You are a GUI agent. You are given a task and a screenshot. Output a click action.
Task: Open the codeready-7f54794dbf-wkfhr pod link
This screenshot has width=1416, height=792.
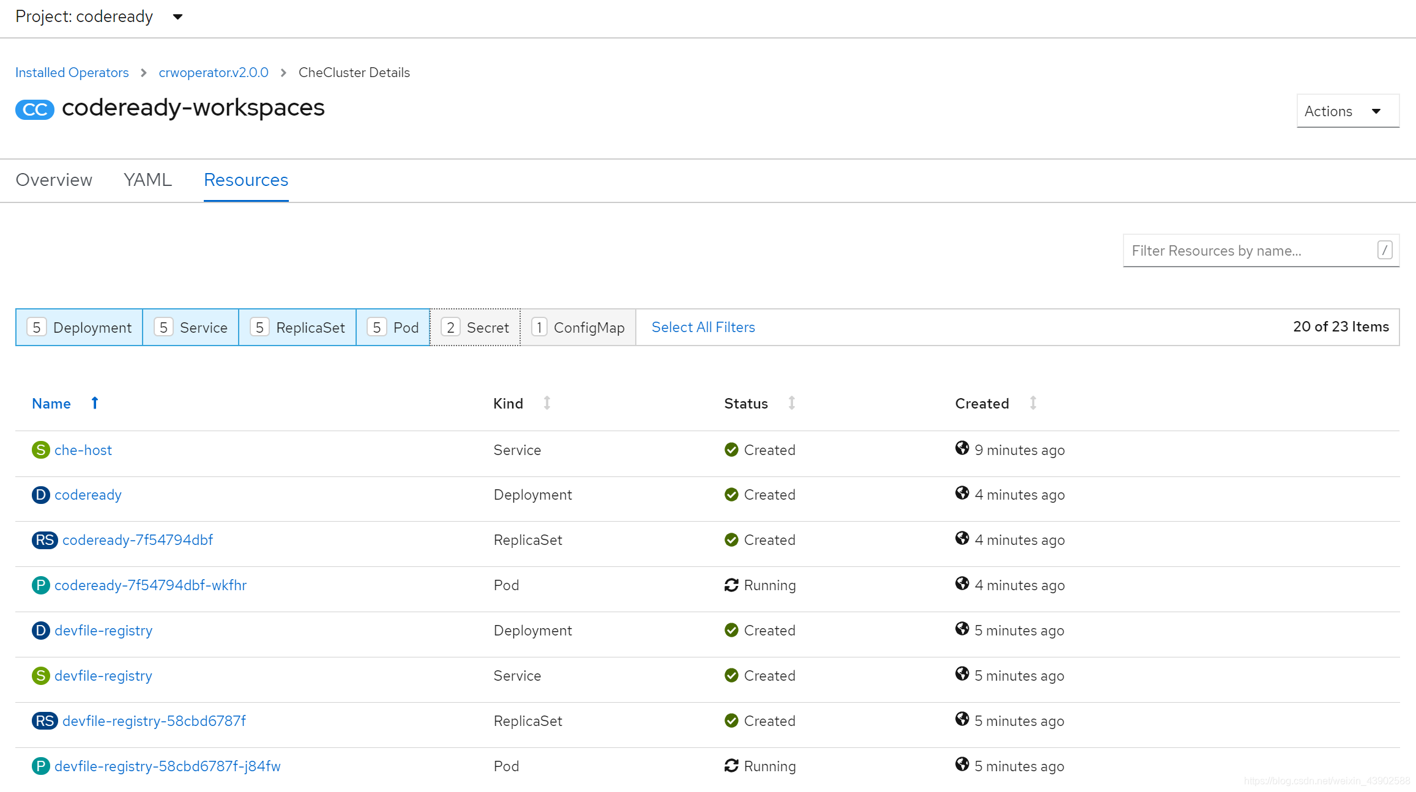151,585
